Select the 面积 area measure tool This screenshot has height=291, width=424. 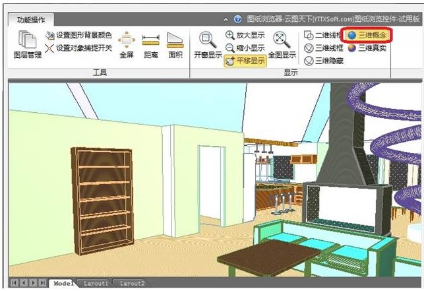pos(175,45)
